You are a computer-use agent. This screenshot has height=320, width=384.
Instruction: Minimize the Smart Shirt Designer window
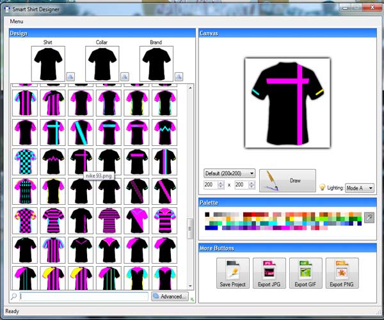click(x=346, y=8)
